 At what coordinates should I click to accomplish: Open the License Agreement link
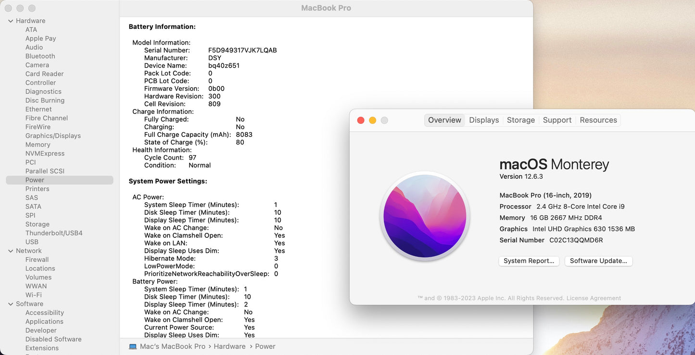click(594, 298)
